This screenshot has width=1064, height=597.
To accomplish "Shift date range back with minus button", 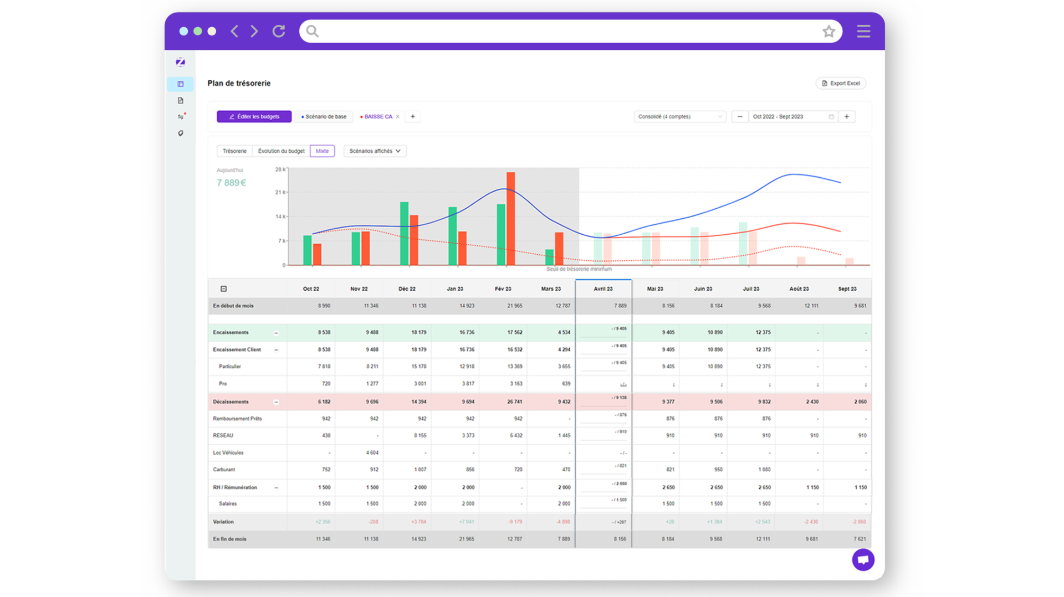I will point(740,116).
